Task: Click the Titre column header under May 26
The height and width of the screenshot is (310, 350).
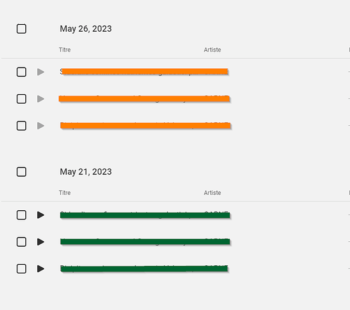Action: click(64, 50)
